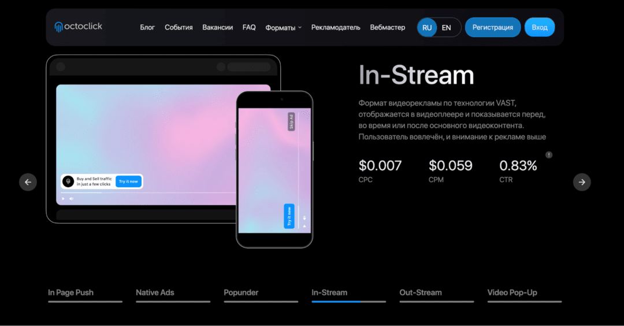This screenshot has width=624, height=326.
Task: Open the Рекламодатель page
Action: pyautogui.click(x=336, y=28)
